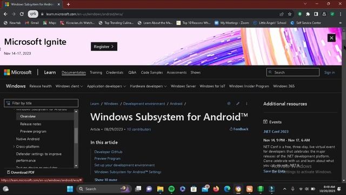Select Preview program in sidebar
The image size is (346, 195).
tap(33, 131)
